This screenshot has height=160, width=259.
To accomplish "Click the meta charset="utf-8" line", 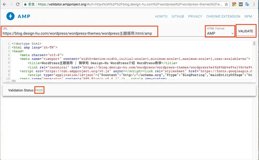I will 41,55.
